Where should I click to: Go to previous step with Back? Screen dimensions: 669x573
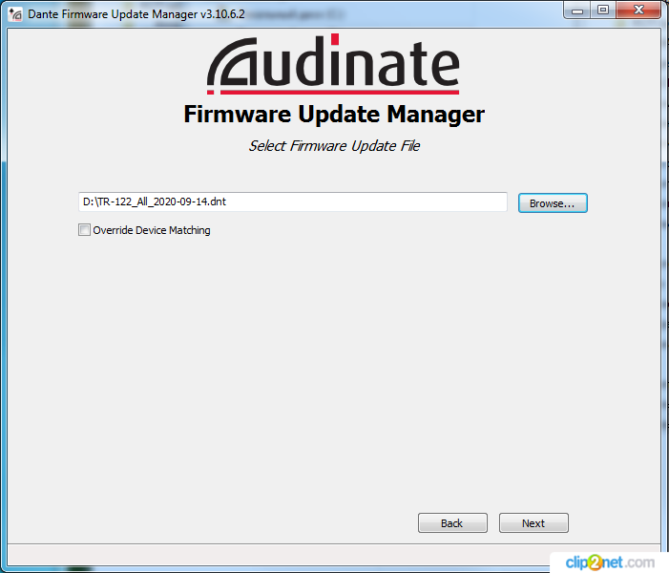pyautogui.click(x=452, y=523)
